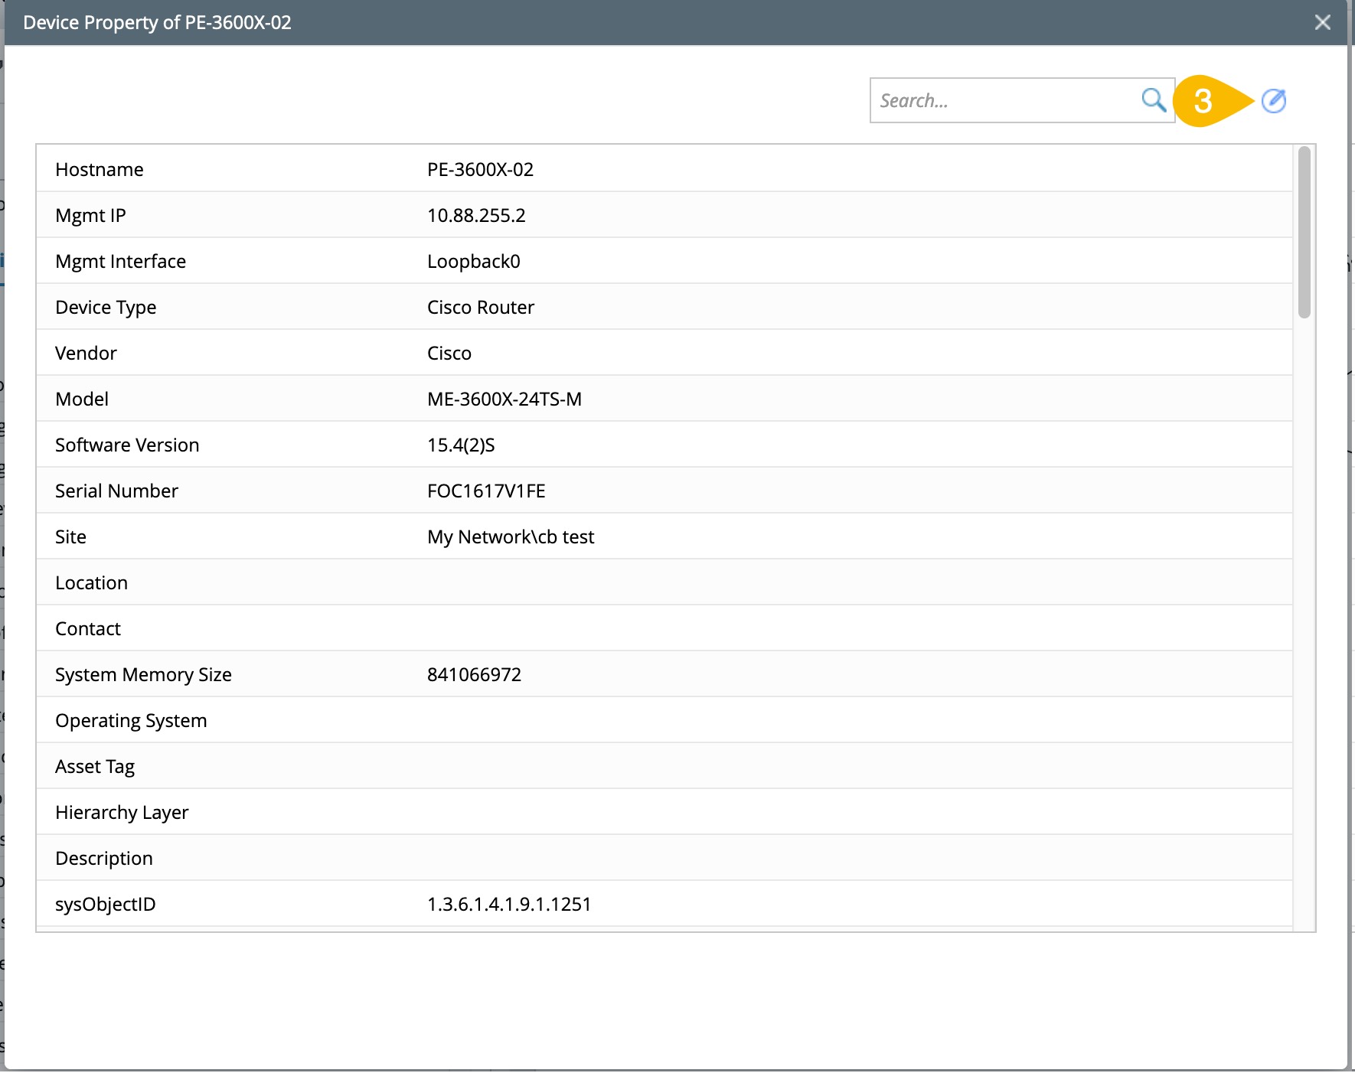Select the Contact row label
The image size is (1355, 1073).
[88, 628]
